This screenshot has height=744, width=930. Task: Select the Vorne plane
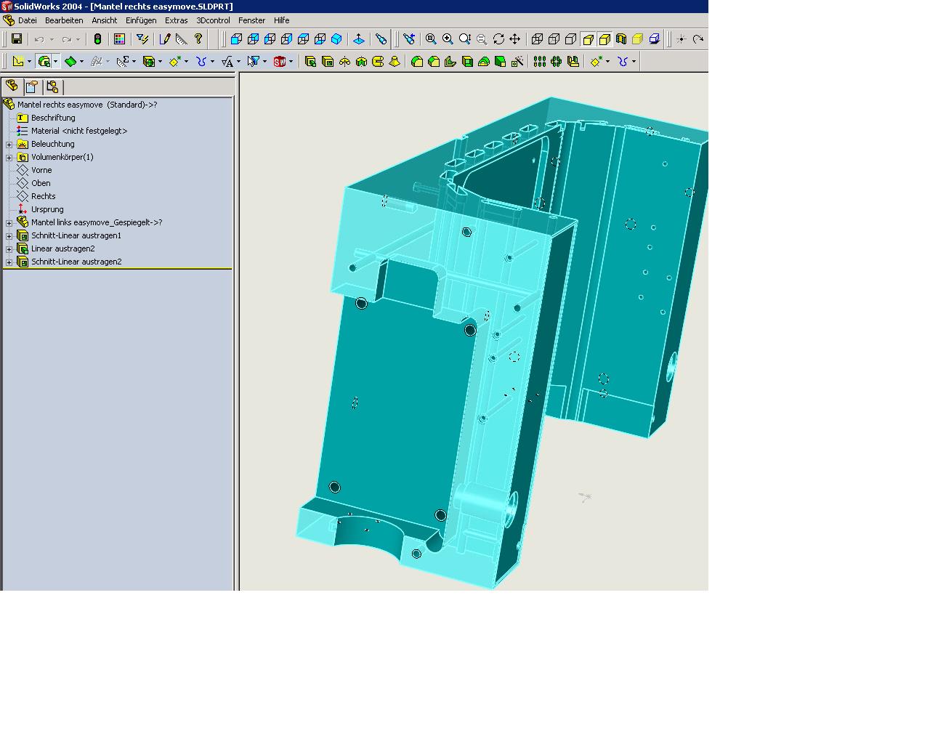41,170
